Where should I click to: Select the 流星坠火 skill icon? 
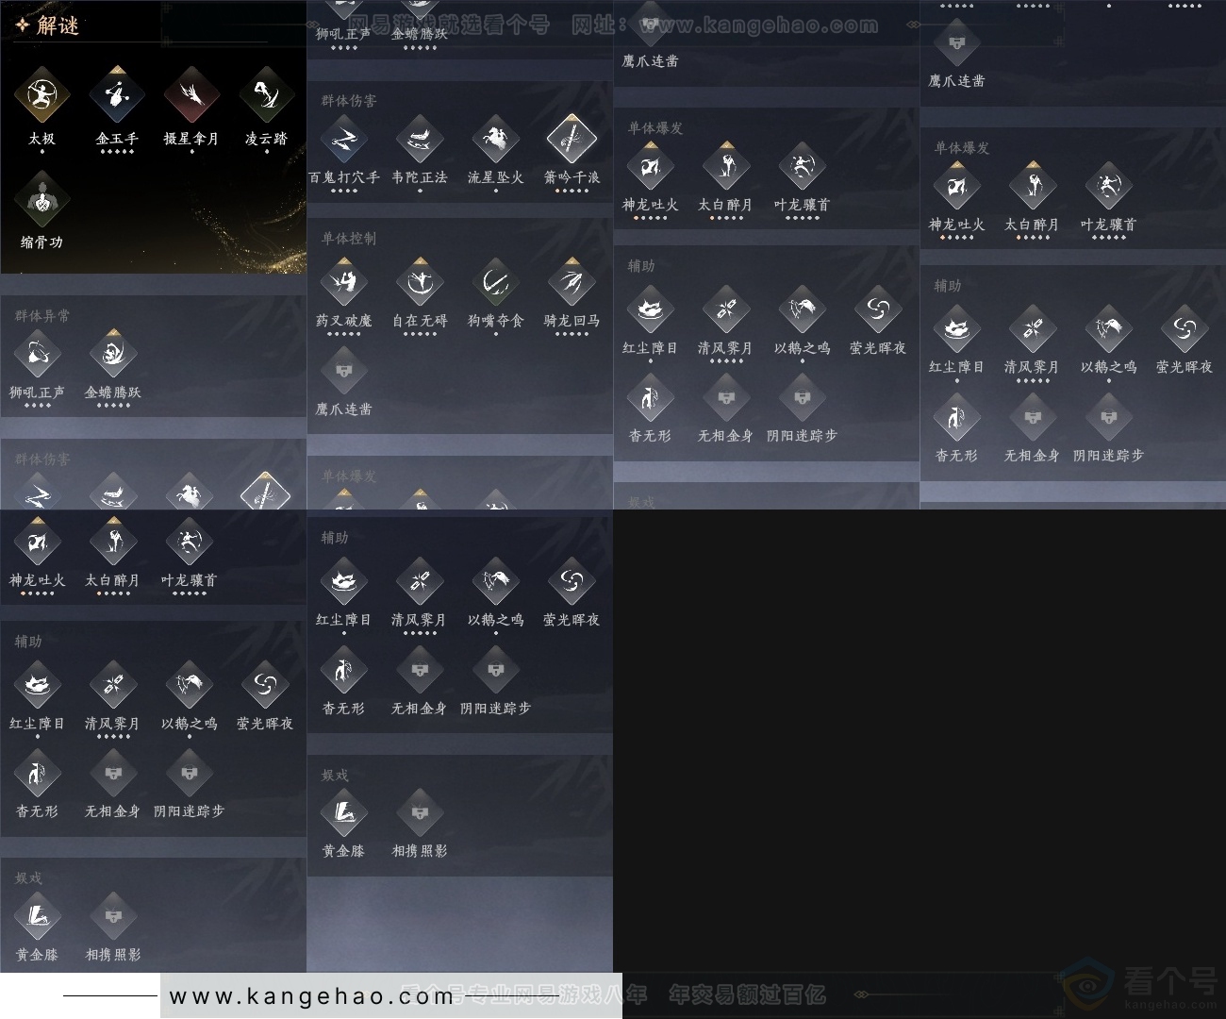495,140
